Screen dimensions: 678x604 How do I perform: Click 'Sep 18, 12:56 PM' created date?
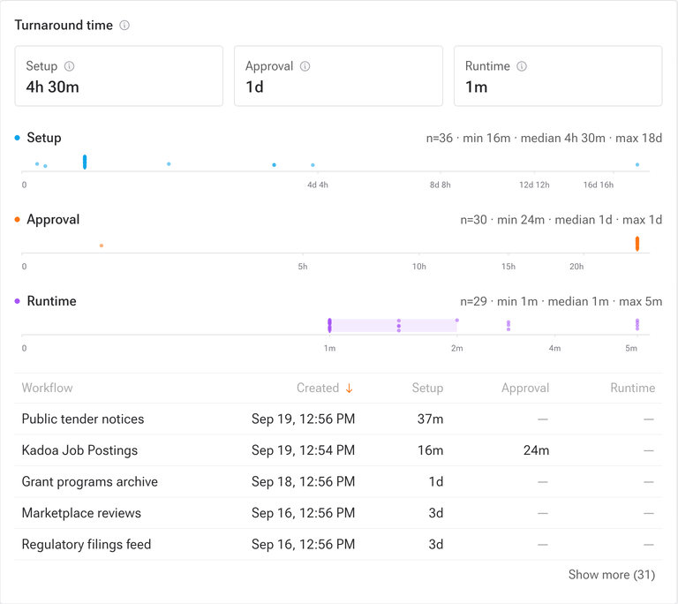pos(303,481)
